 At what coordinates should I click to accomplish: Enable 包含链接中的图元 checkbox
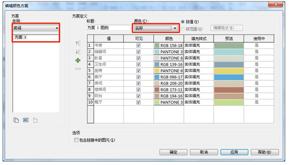(x=77, y=140)
